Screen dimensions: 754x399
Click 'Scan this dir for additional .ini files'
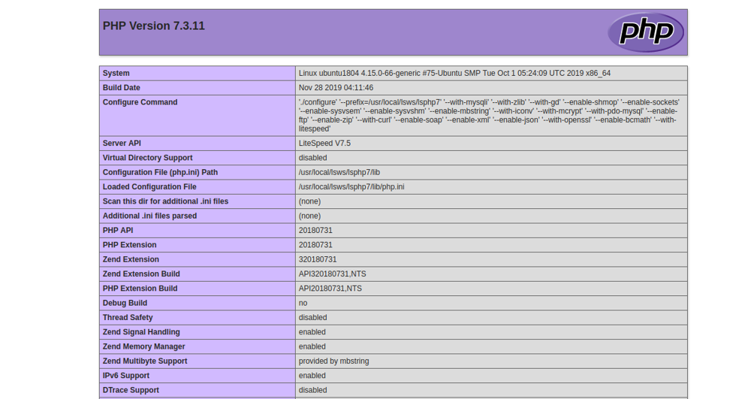pyautogui.click(x=165, y=201)
